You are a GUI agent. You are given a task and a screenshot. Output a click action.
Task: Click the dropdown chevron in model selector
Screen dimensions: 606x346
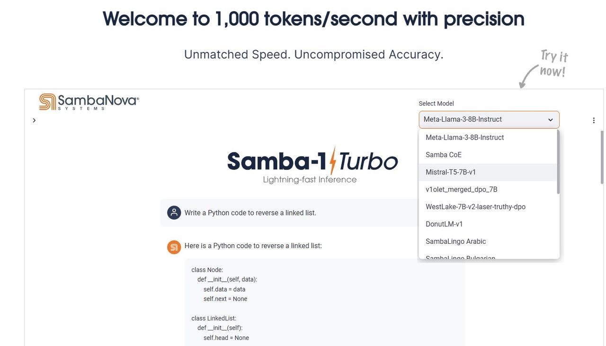[550, 120]
